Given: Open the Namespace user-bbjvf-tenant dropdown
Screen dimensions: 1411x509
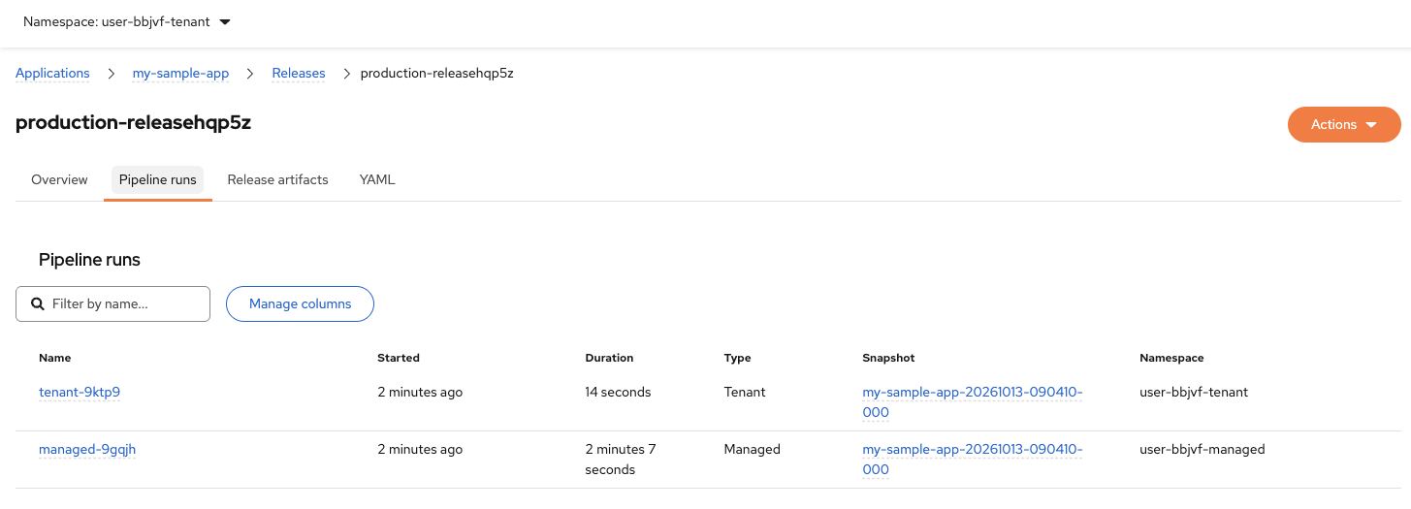Looking at the screenshot, I should tap(127, 21).
